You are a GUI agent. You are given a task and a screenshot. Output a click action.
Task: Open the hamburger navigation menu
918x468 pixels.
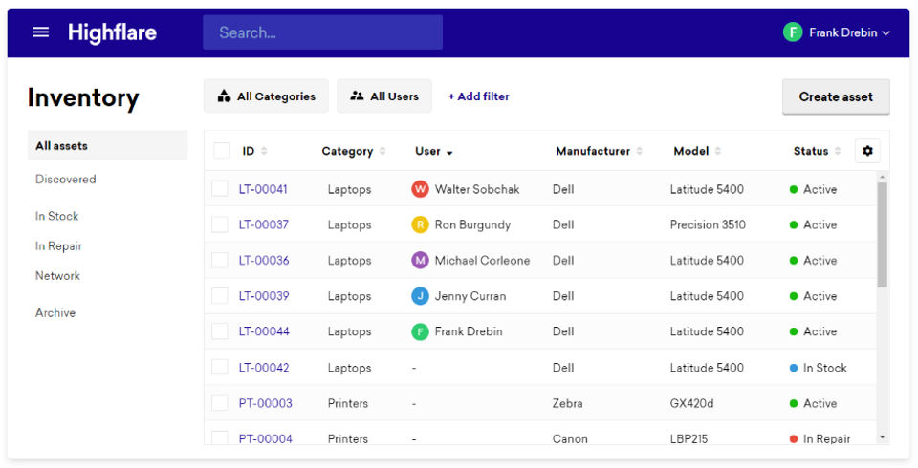pos(40,32)
